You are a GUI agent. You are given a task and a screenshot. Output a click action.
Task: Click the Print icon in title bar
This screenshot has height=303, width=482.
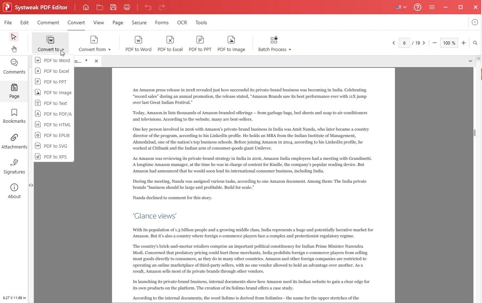127,7
